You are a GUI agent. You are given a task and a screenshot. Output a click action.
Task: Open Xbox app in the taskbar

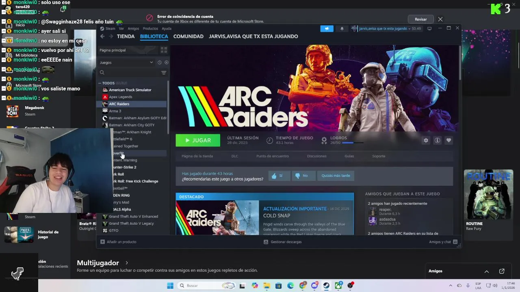338,286
